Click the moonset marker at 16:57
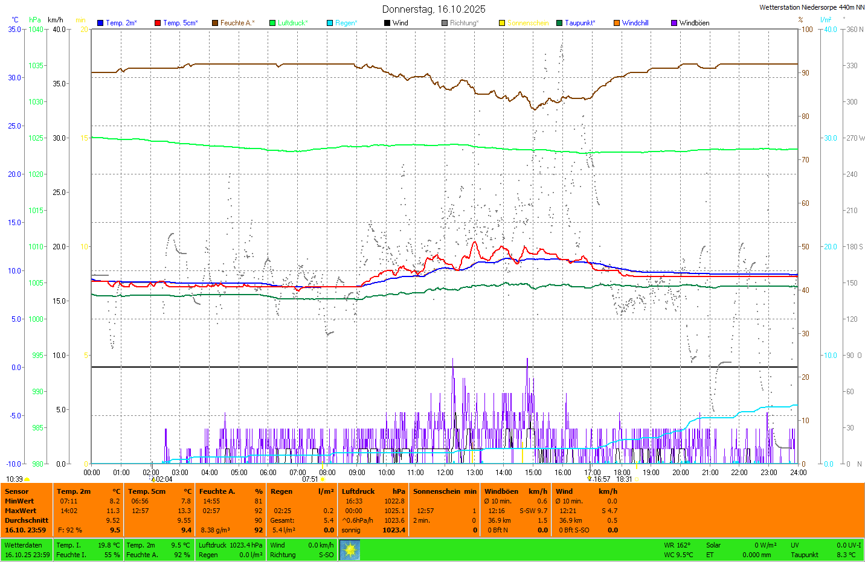The height and width of the screenshot is (562, 865). pos(590,479)
